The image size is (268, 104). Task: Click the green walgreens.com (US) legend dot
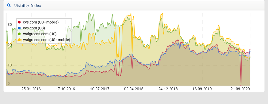(19, 34)
